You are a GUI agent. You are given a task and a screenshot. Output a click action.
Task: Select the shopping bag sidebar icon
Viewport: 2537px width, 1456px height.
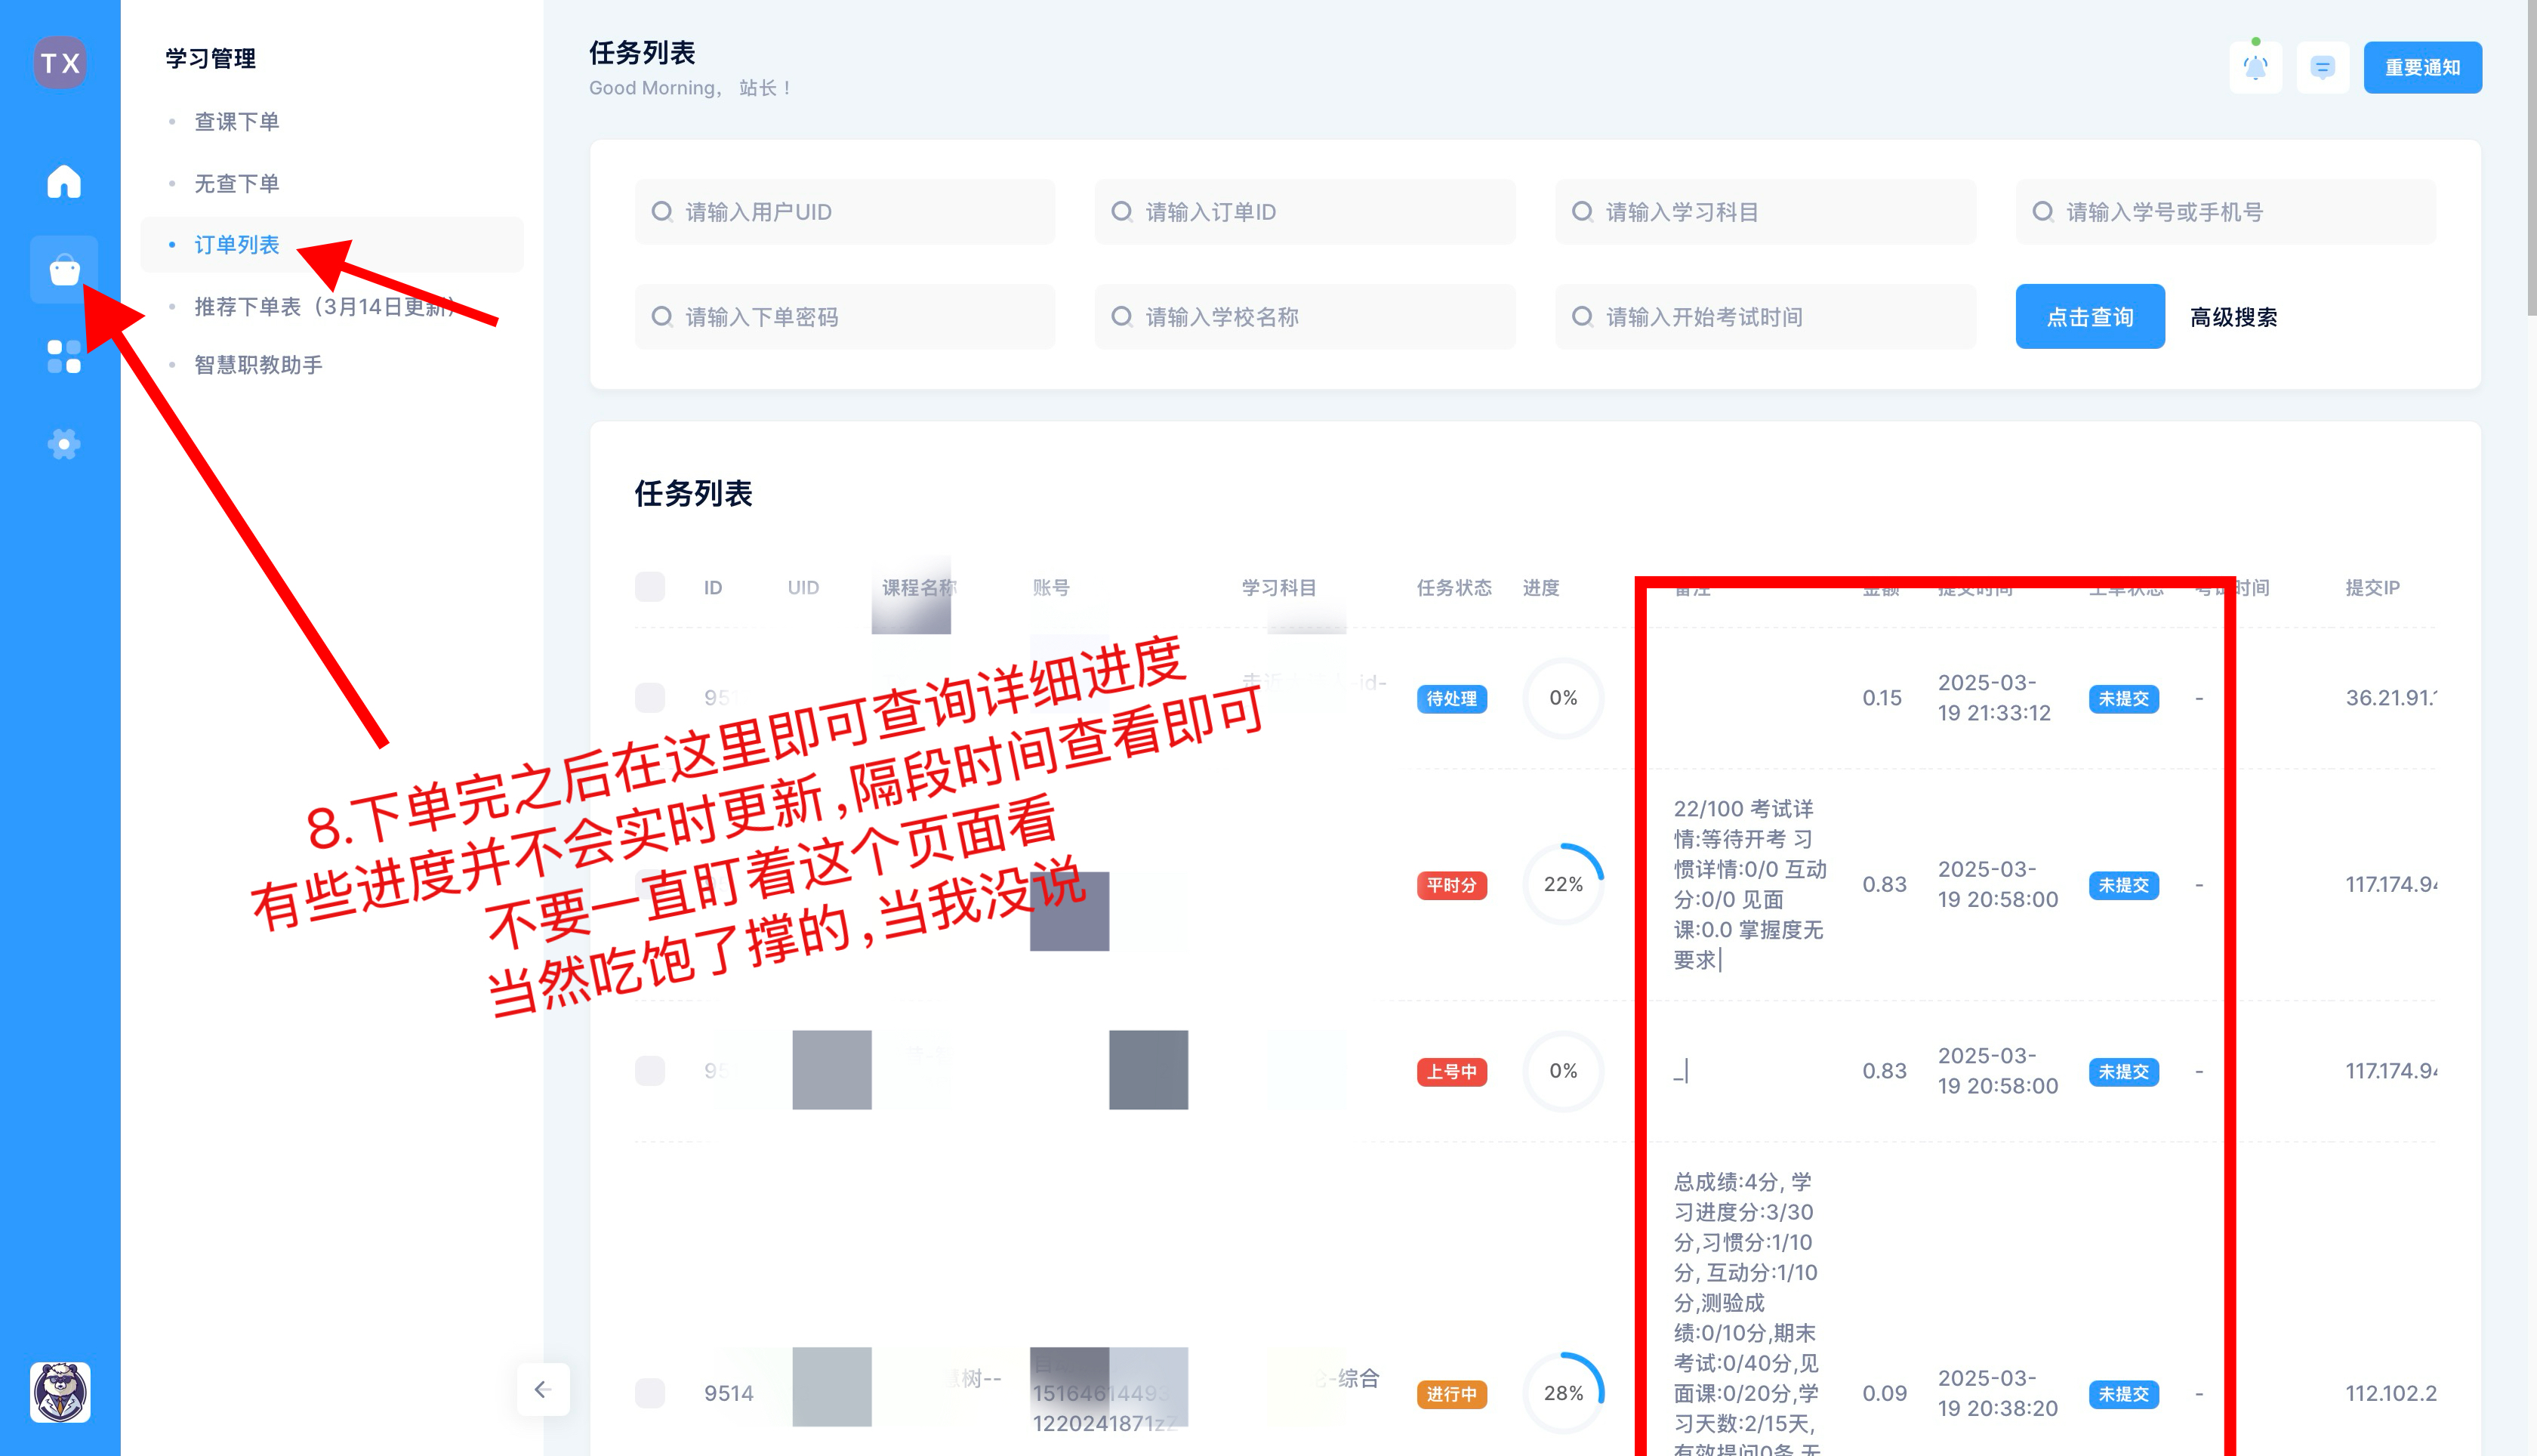64,269
